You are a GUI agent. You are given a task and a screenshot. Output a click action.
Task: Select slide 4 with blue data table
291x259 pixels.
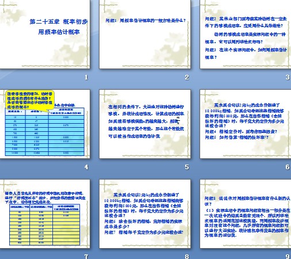[x=45, y=124]
